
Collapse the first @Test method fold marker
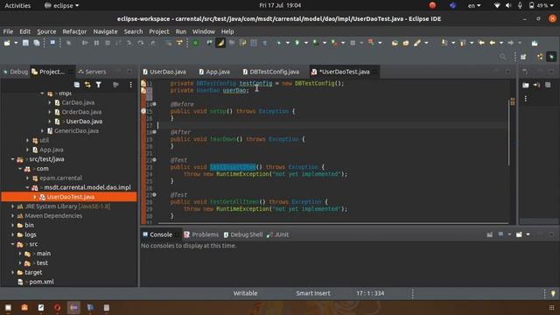pyautogui.click(x=154, y=159)
